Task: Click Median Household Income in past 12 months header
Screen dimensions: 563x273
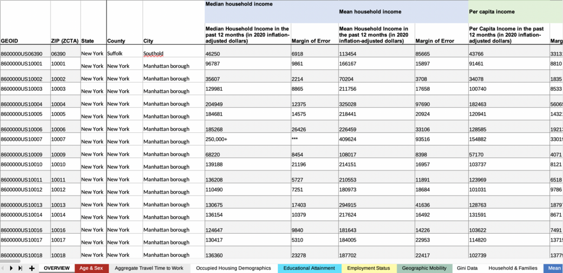Action: point(248,35)
